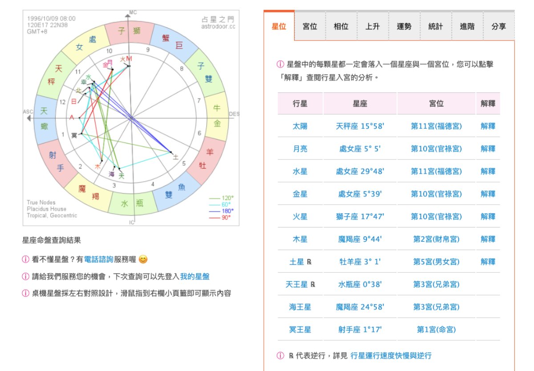This screenshot has width=534, height=371.
Task: Click the smiley emoji after 服務喔
Action: coord(143,259)
